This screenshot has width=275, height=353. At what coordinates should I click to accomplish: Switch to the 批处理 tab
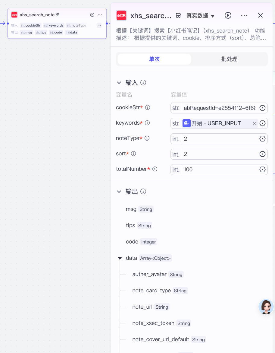(229, 59)
